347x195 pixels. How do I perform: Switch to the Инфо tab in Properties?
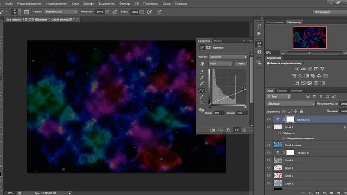(x=218, y=41)
